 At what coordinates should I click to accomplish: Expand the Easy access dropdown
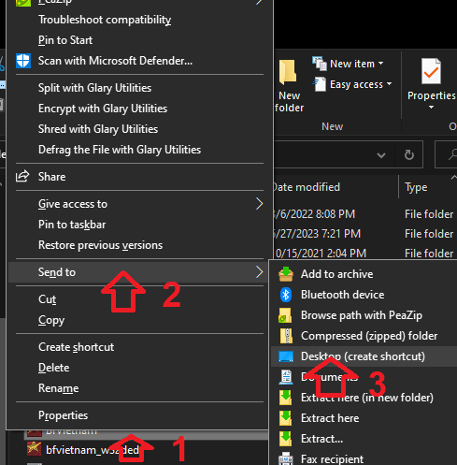point(352,84)
